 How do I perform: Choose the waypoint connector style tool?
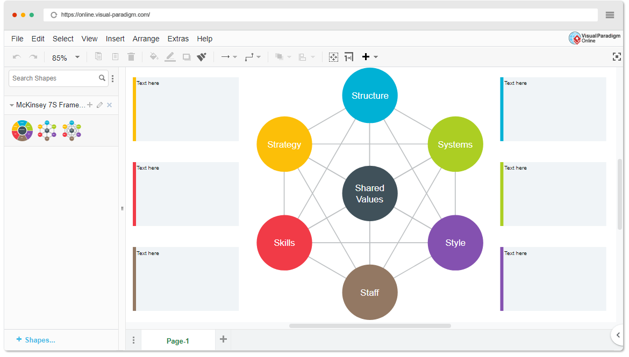coord(249,57)
